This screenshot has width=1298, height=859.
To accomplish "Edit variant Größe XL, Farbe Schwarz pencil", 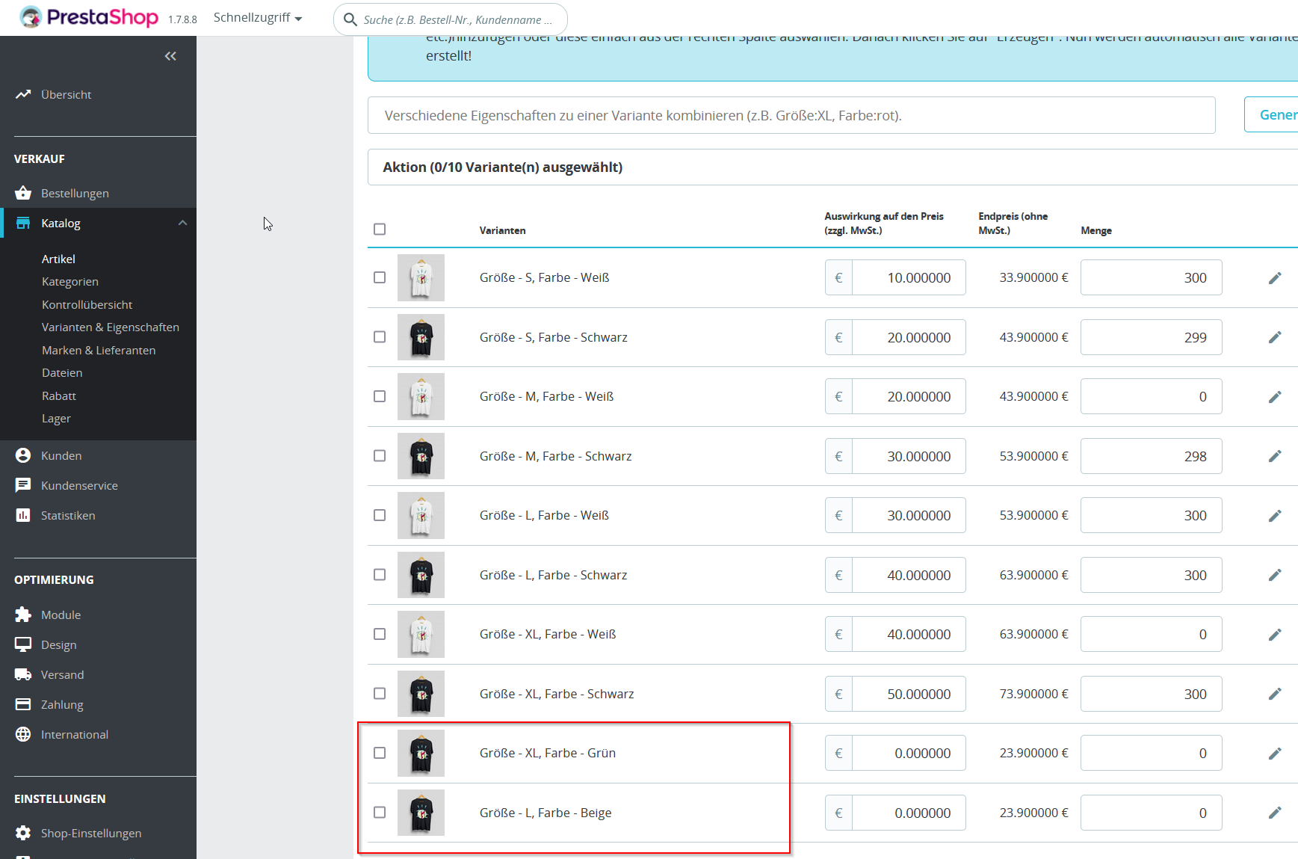I will [x=1275, y=694].
